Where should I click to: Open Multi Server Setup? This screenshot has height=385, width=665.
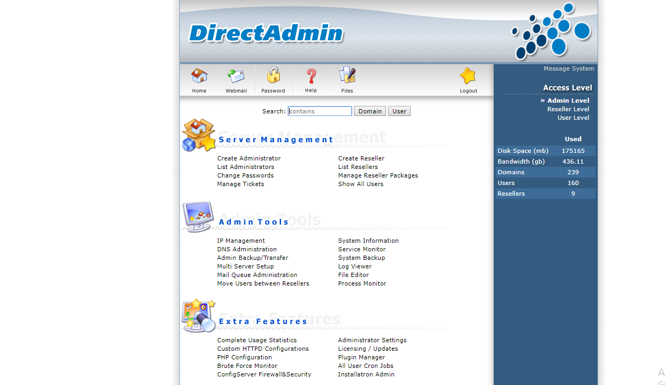click(245, 266)
